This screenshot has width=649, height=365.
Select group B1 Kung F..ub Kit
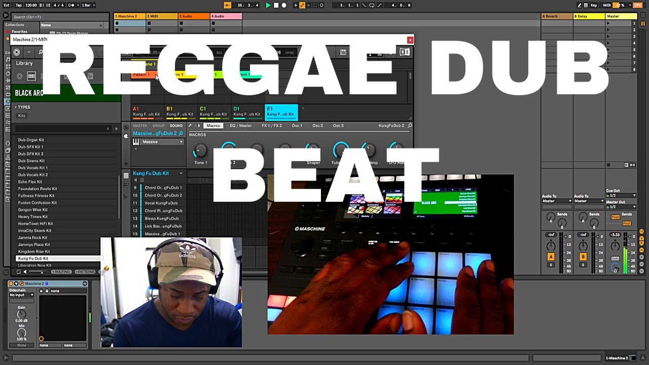pos(181,112)
